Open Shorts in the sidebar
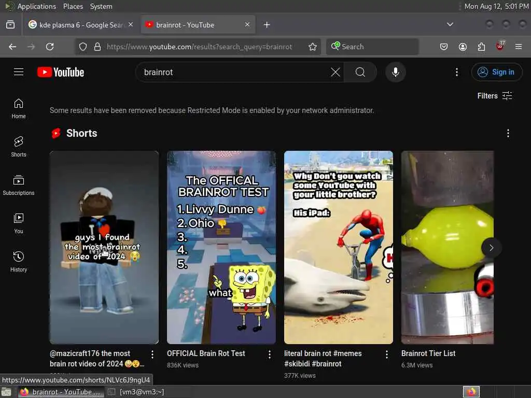531x398 pixels. click(x=19, y=147)
